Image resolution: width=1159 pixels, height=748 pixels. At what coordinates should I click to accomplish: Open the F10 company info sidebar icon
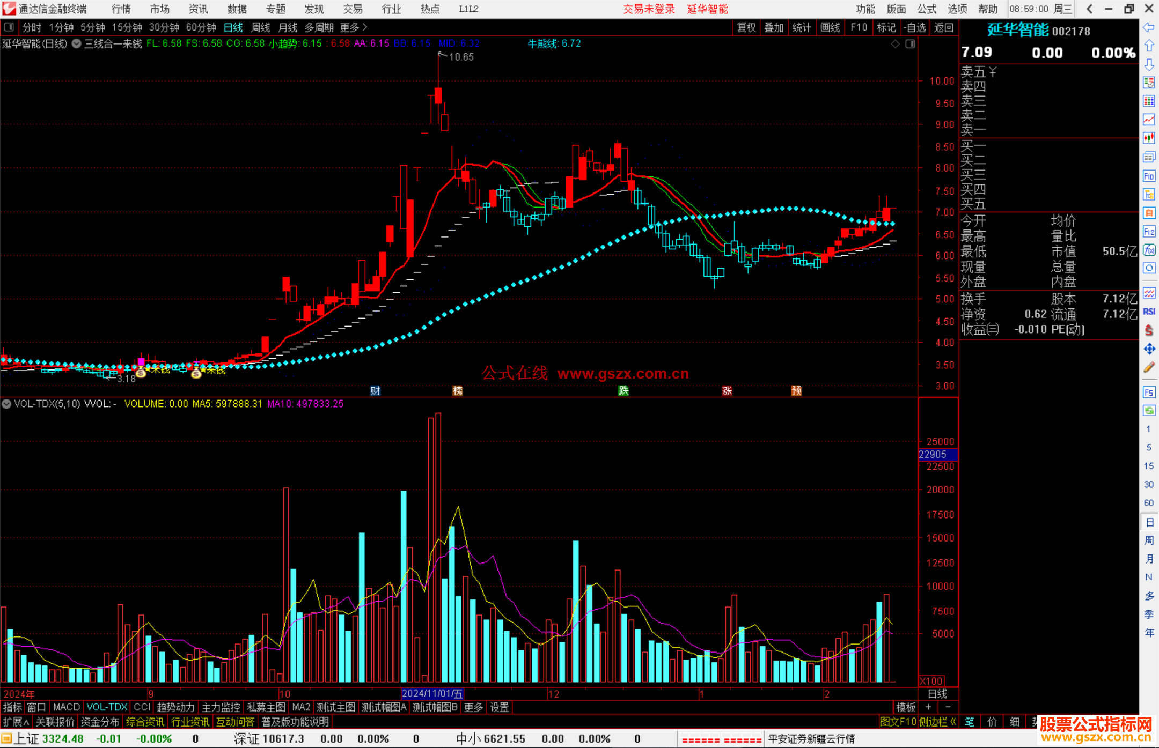[1149, 176]
